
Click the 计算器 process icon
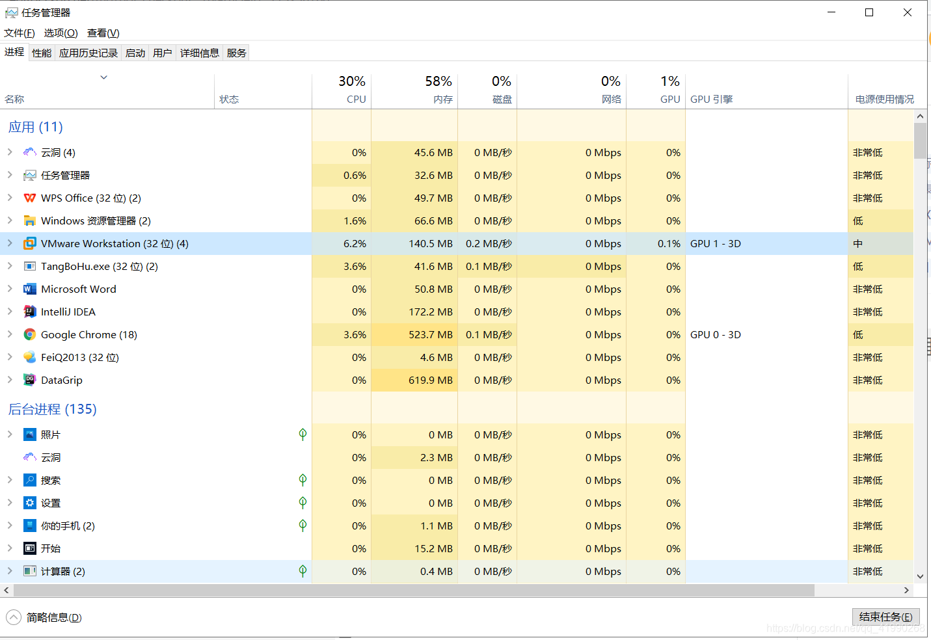click(29, 571)
